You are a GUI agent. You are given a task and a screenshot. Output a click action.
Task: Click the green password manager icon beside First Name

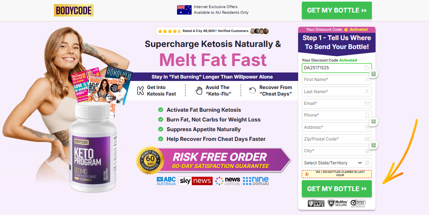tap(374, 74)
